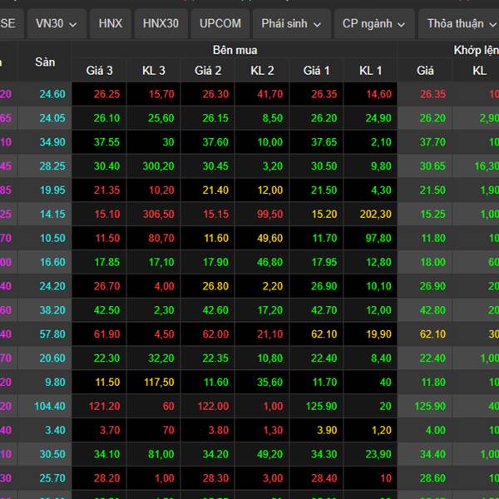The height and width of the screenshot is (499, 499).
Task: Select floor price cell 28.25
Action: (x=52, y=166)
